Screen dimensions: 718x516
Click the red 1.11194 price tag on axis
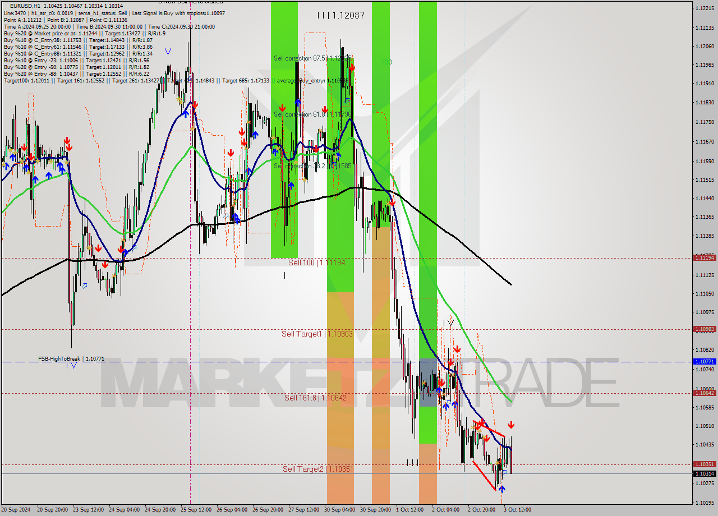705,257
